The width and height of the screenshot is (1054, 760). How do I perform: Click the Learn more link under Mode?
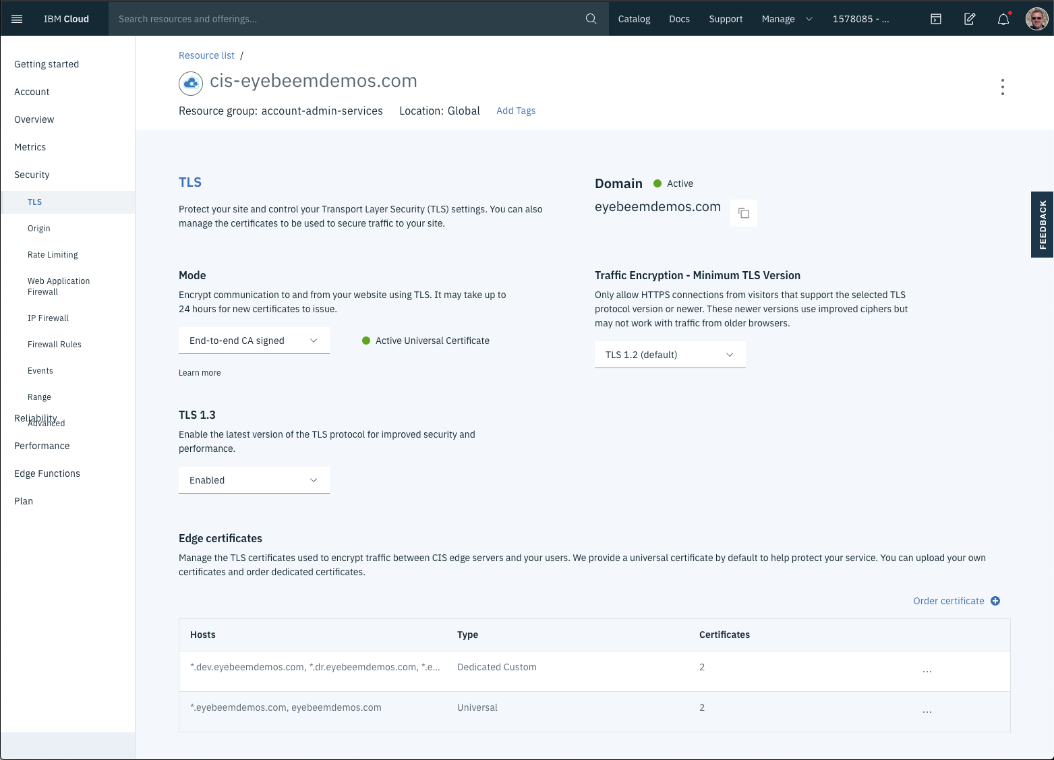click(200, 373)
